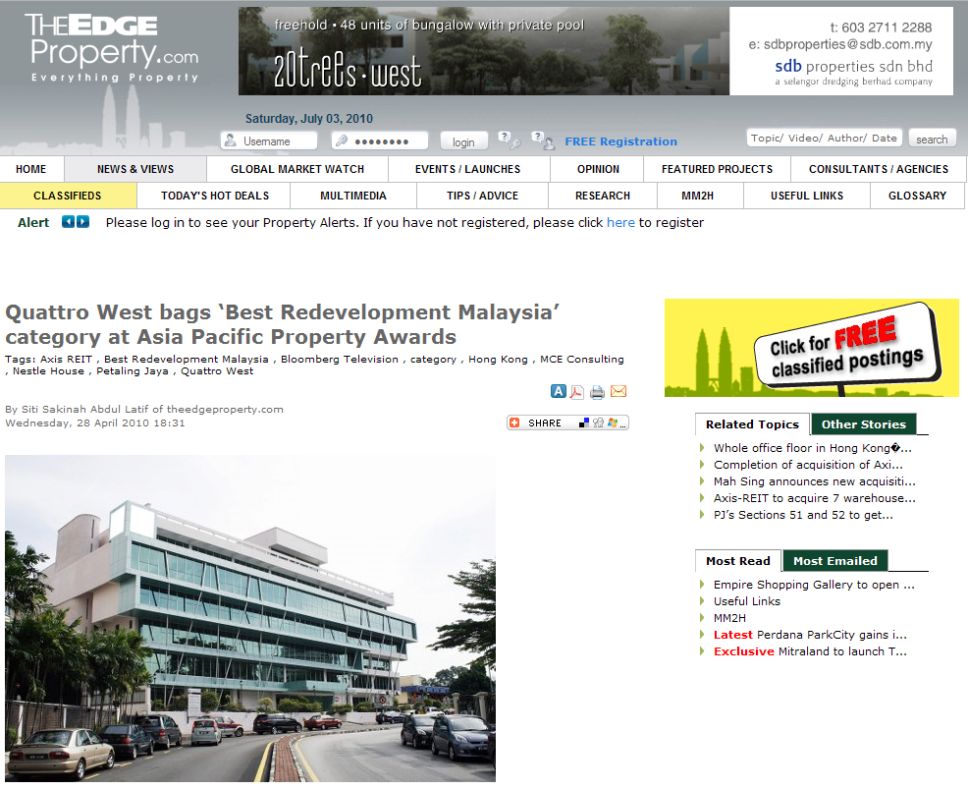Open the MM2H menu item

click(698, 196)
